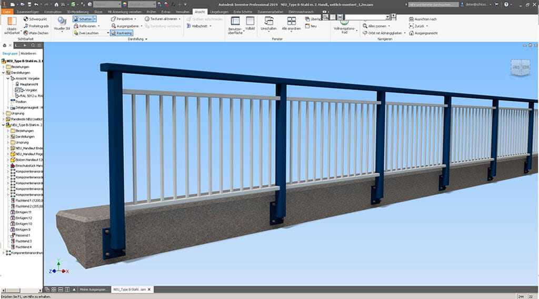This screenshot has width=539, height=299.
Task: Expand the Beziehungen folder in browser tree
Action: [x=4, y=67]
